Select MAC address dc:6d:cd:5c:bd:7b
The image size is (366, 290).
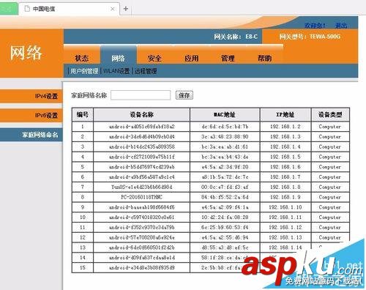(225, 127)
